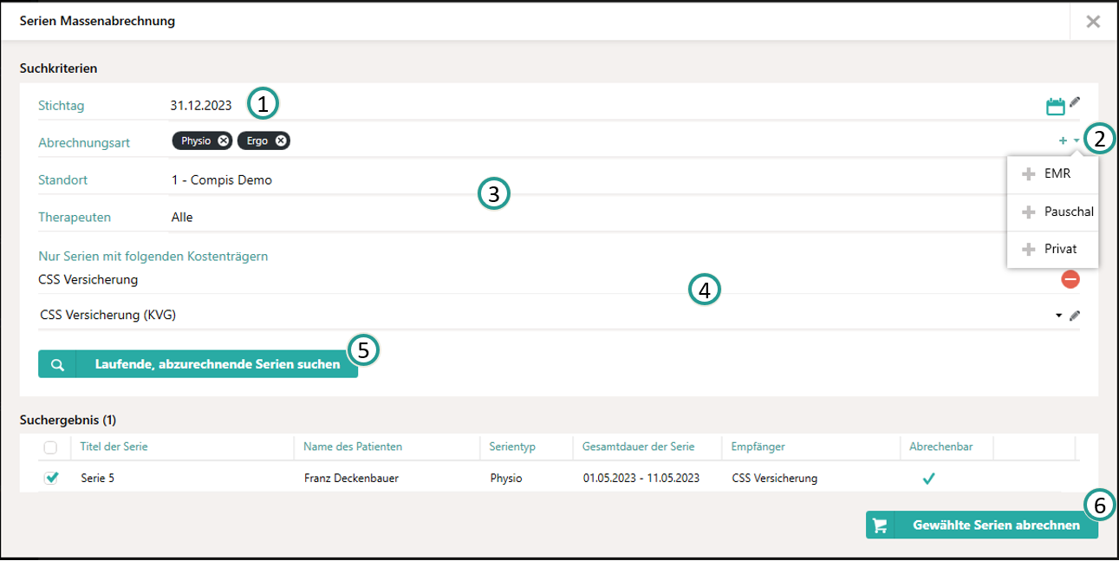Click the green plus to add Abrechnungsart
This screenshot has width=1119, height=561.
(x=1064, y=140)
